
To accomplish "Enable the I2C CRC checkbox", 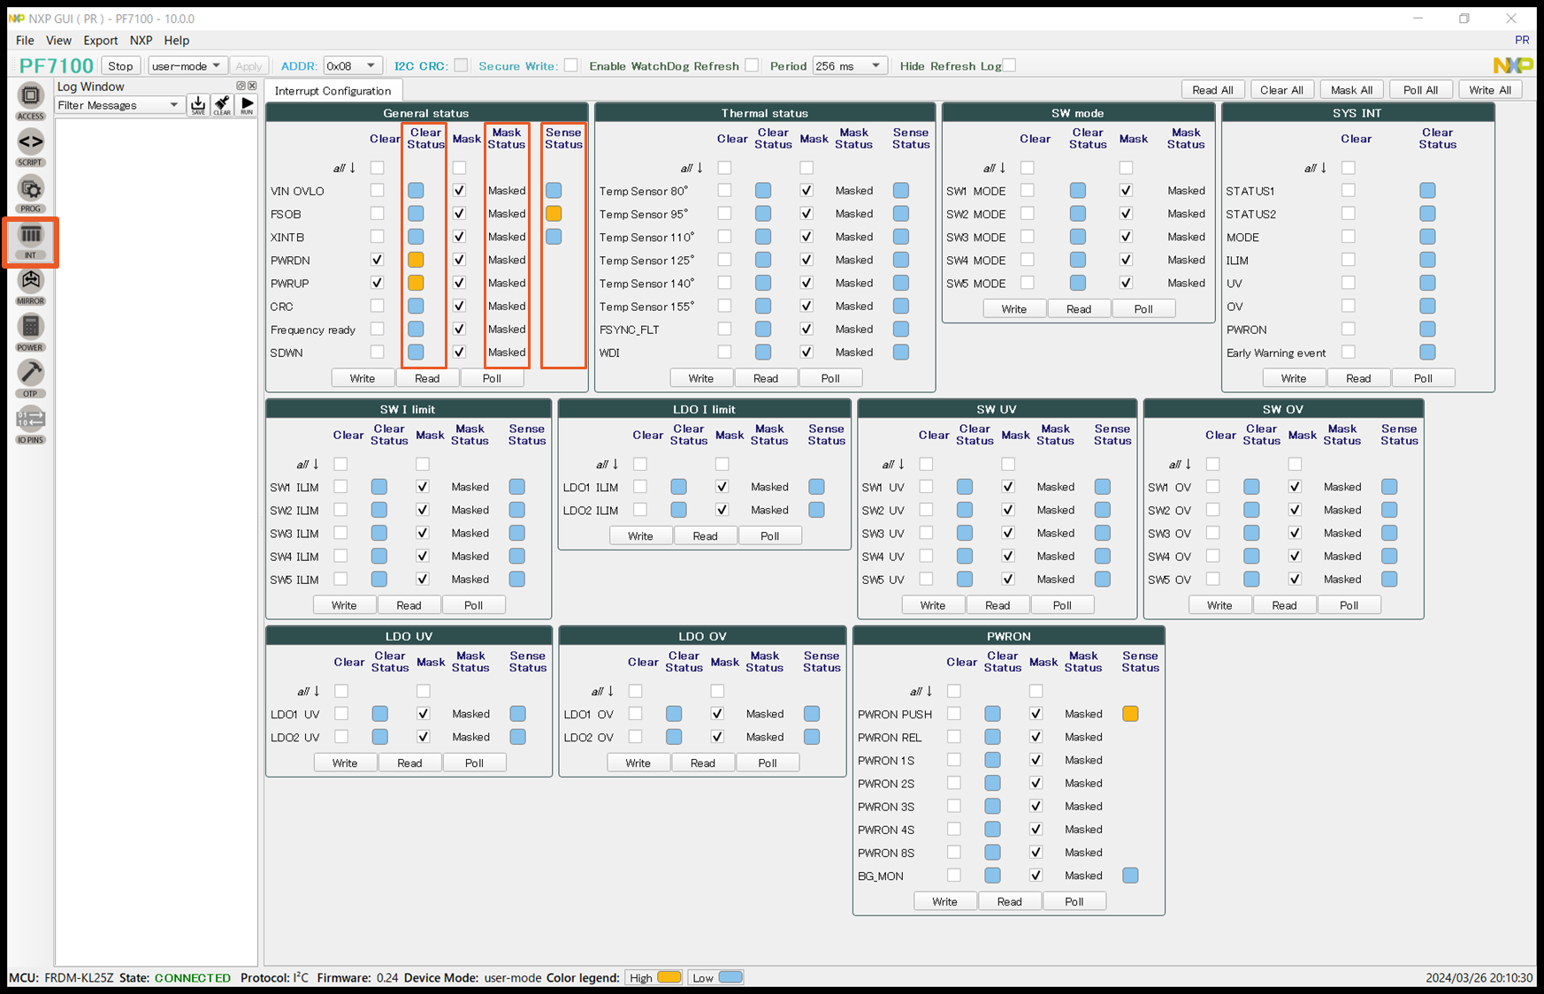I will coord(461,65).
